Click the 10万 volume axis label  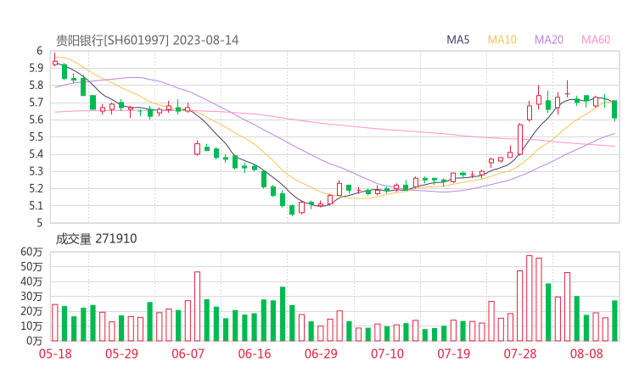(31, 326)
